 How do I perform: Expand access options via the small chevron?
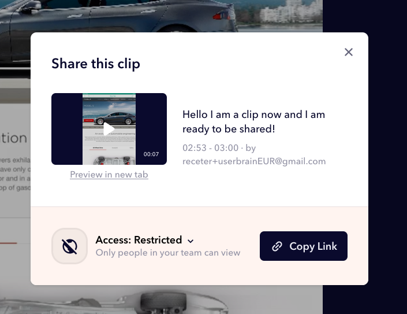point(191,241)
